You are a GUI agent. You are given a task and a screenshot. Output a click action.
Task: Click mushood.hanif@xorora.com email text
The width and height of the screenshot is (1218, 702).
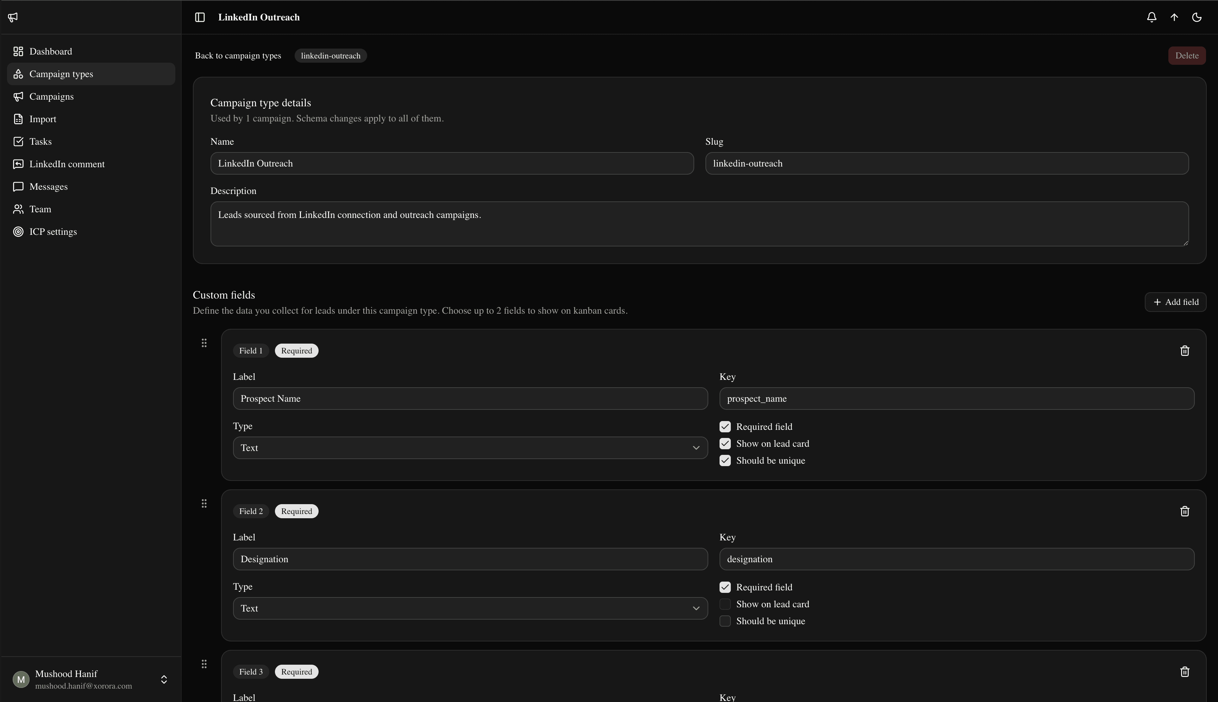[x=83, y=686]
